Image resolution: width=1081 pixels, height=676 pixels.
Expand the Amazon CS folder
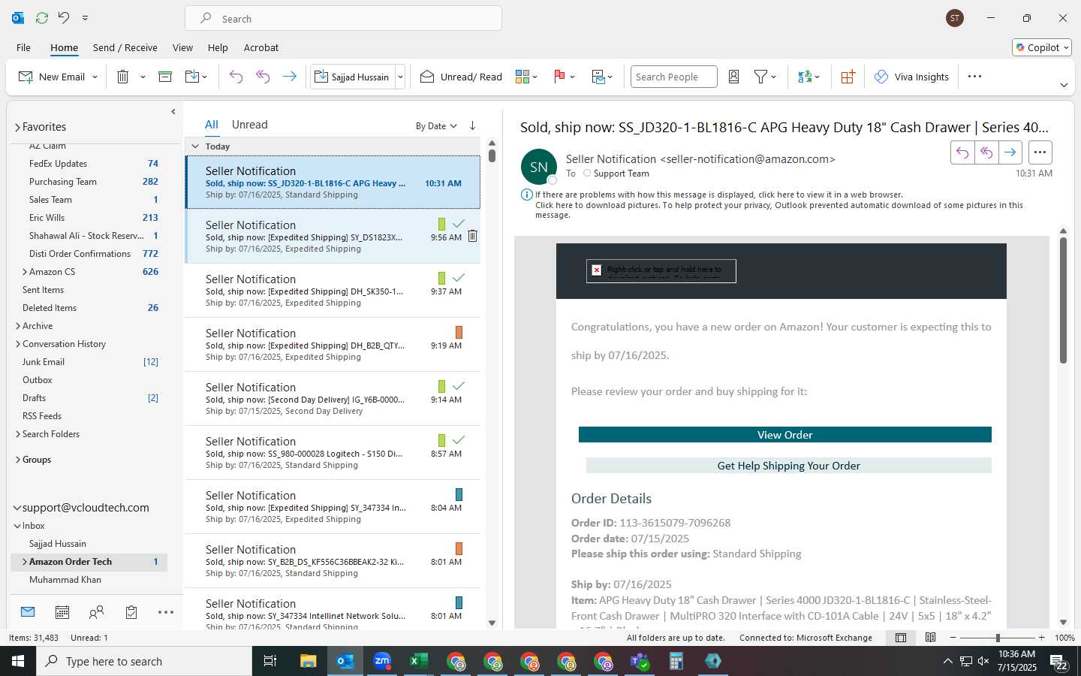click(24, 272)
